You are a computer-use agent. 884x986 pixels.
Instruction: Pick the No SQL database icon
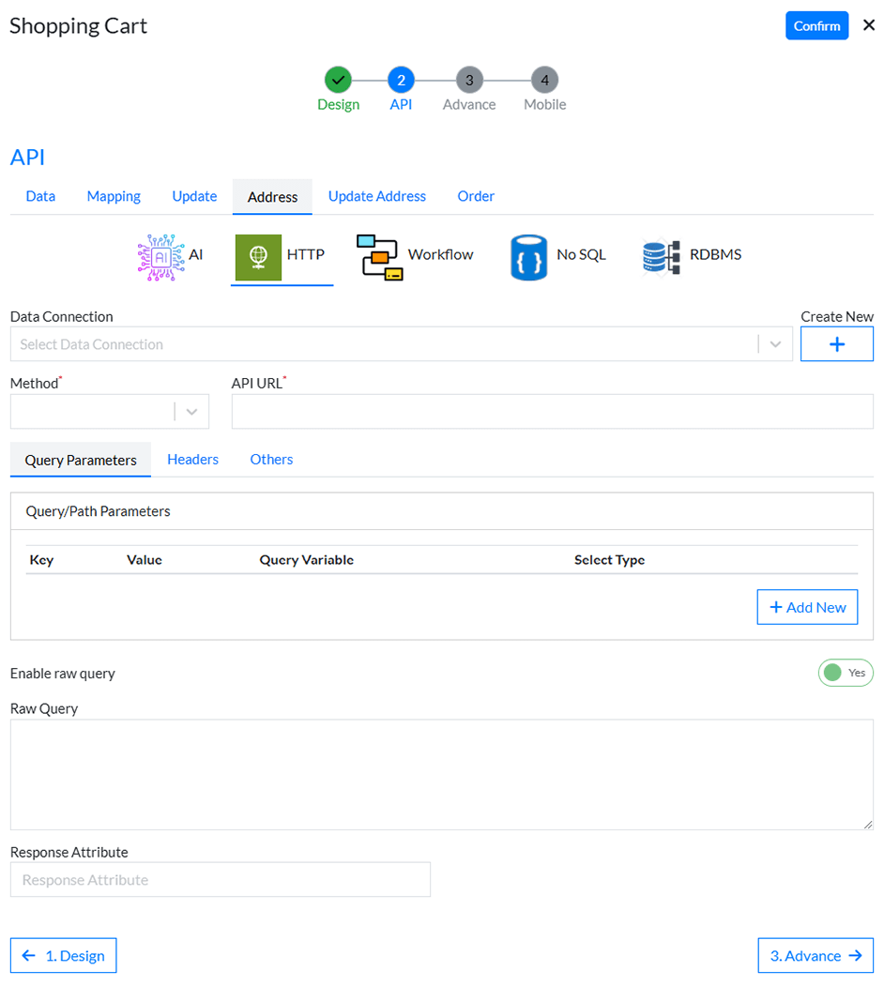pyautogui.click(x=528, y=256)
